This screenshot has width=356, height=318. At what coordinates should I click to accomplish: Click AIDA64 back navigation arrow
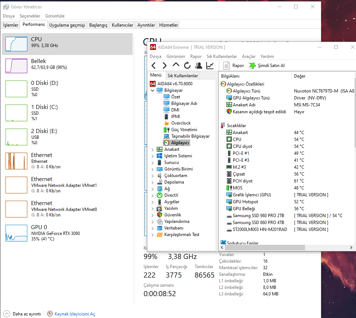coord(153,66)
